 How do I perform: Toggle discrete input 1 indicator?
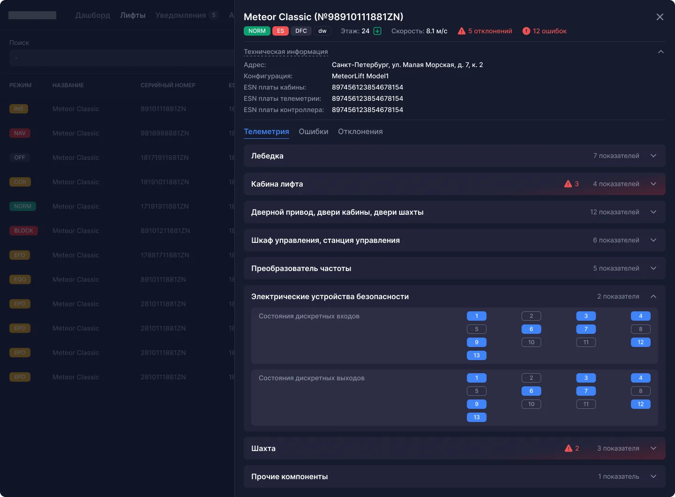[x=477, y=316]
